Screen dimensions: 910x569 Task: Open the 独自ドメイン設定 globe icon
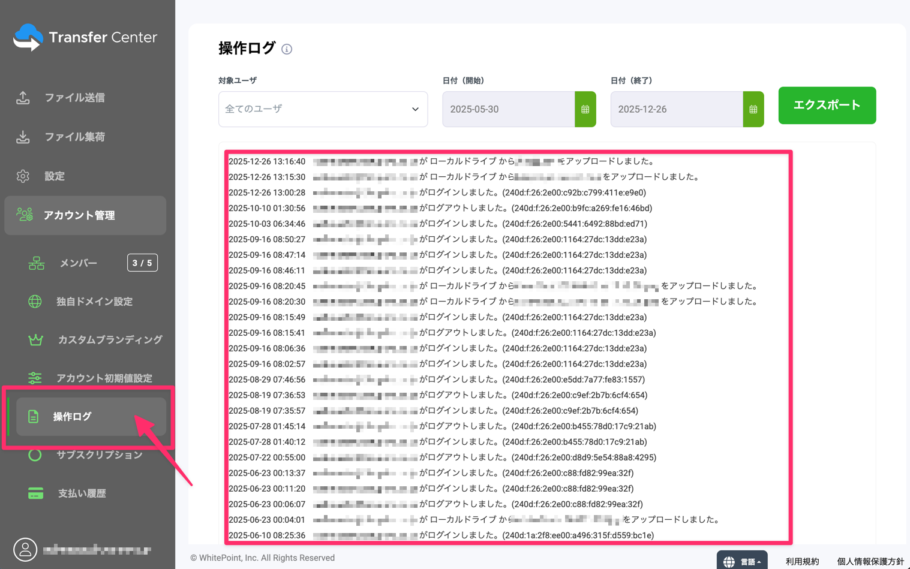click(x=36, y=301)
